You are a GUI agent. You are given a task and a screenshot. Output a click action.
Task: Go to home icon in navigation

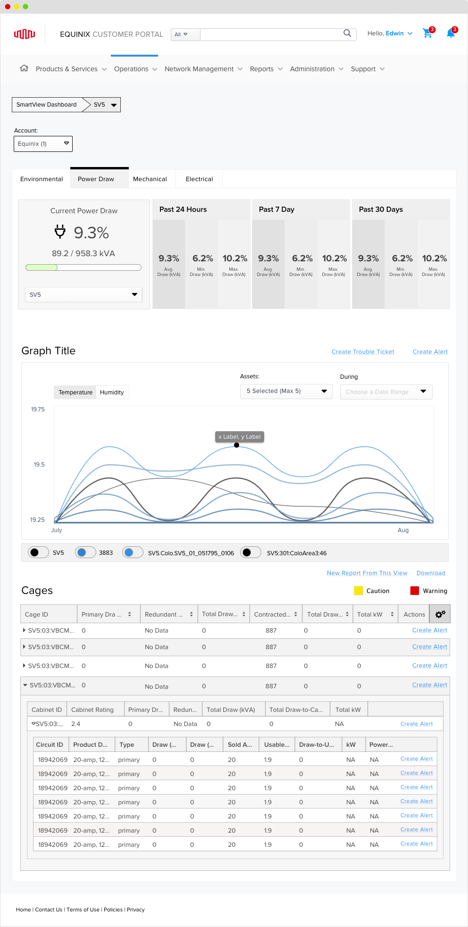(24, 68)
